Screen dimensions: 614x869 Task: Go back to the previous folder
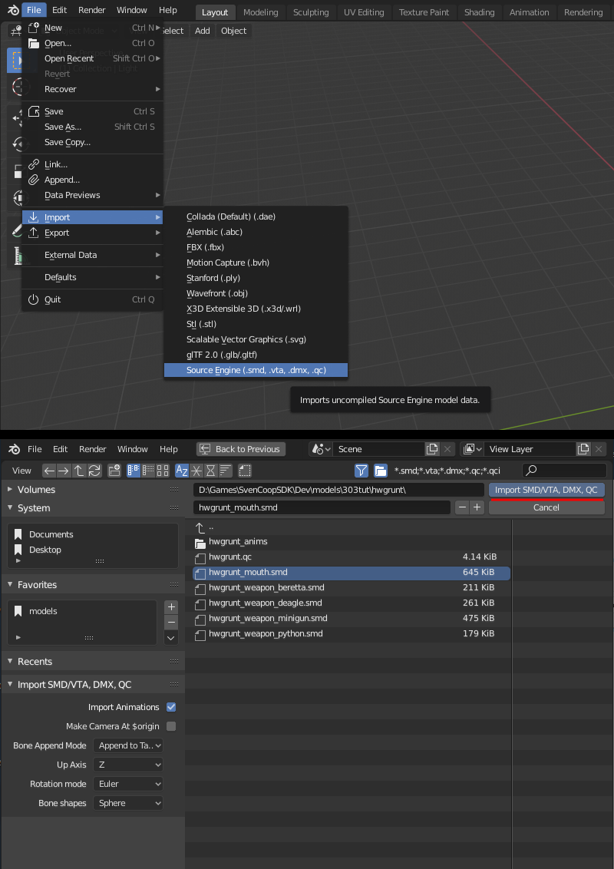[49, 471]
